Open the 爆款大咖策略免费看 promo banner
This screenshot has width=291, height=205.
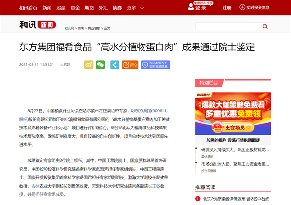click(x=233, y=113)
